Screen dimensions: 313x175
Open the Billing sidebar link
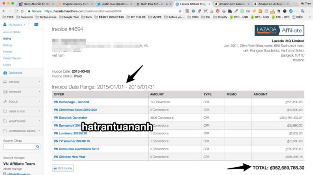pos(7,39)
